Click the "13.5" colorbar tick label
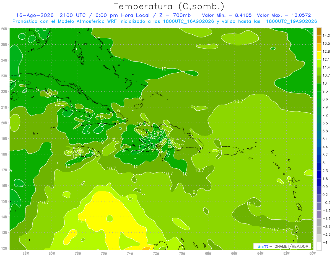The width and height of the screenshot is (332, 257). coord(326,44)
